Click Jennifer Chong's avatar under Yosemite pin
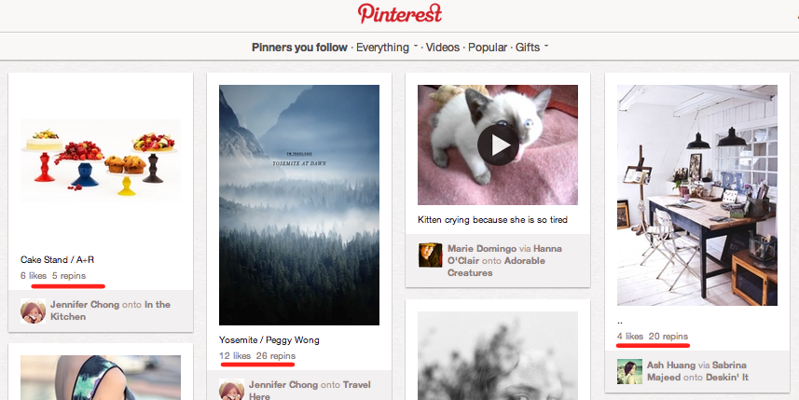The width and height of the screenshot is (799, 400). 231,390
